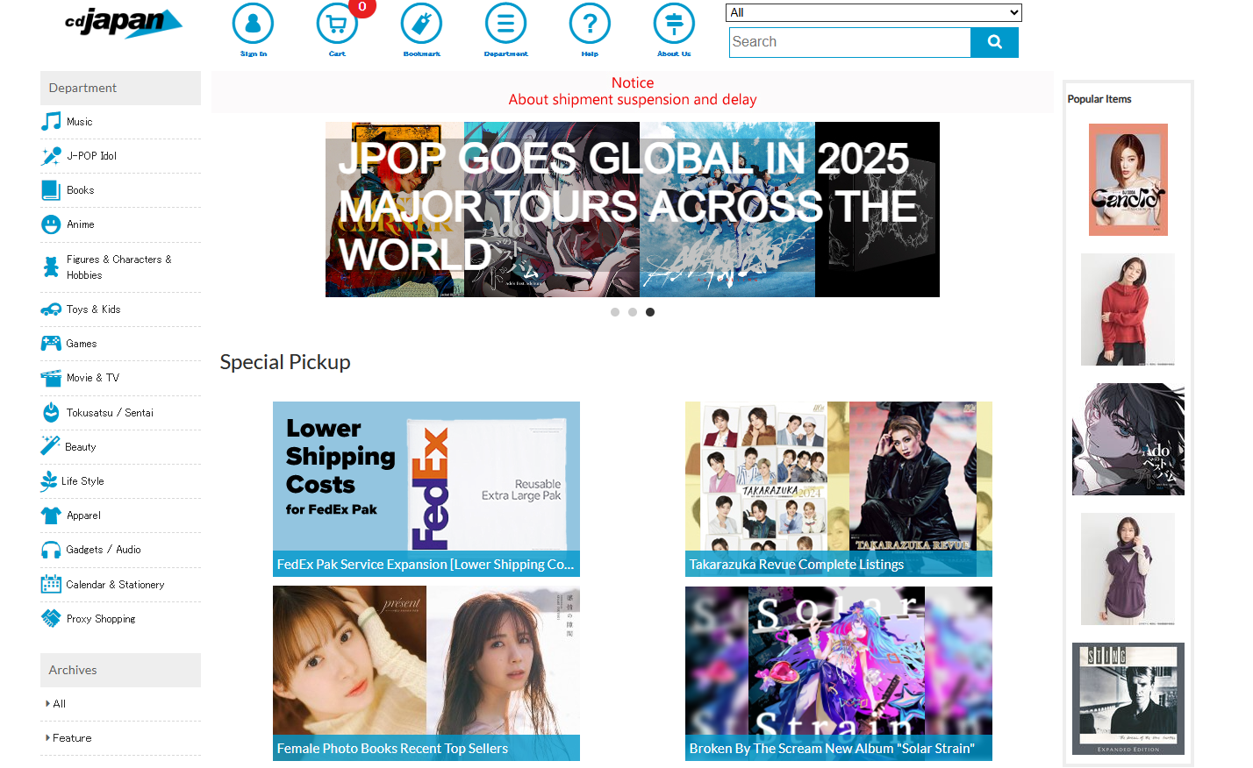
Task: Click the Proxy Shopping handshake icon
Action: click(52, 619)
